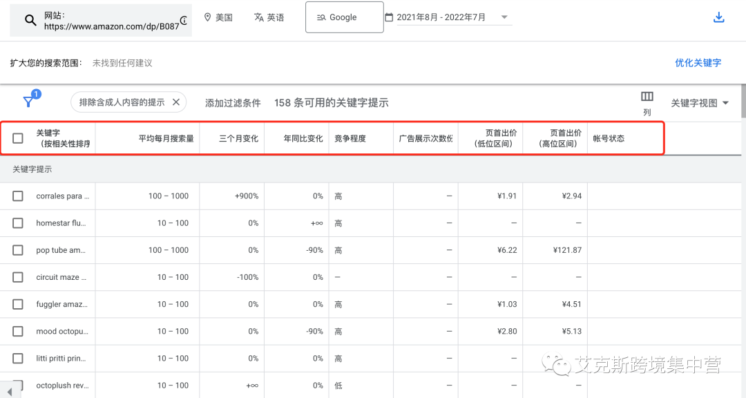This screenshot has height=398, width=746.
Task: Expand the date range dropdown arrow
Action: click(x=504, y=17)
